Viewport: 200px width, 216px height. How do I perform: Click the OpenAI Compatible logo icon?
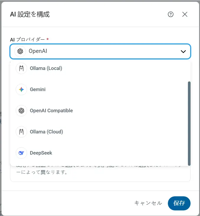(21, 110)
